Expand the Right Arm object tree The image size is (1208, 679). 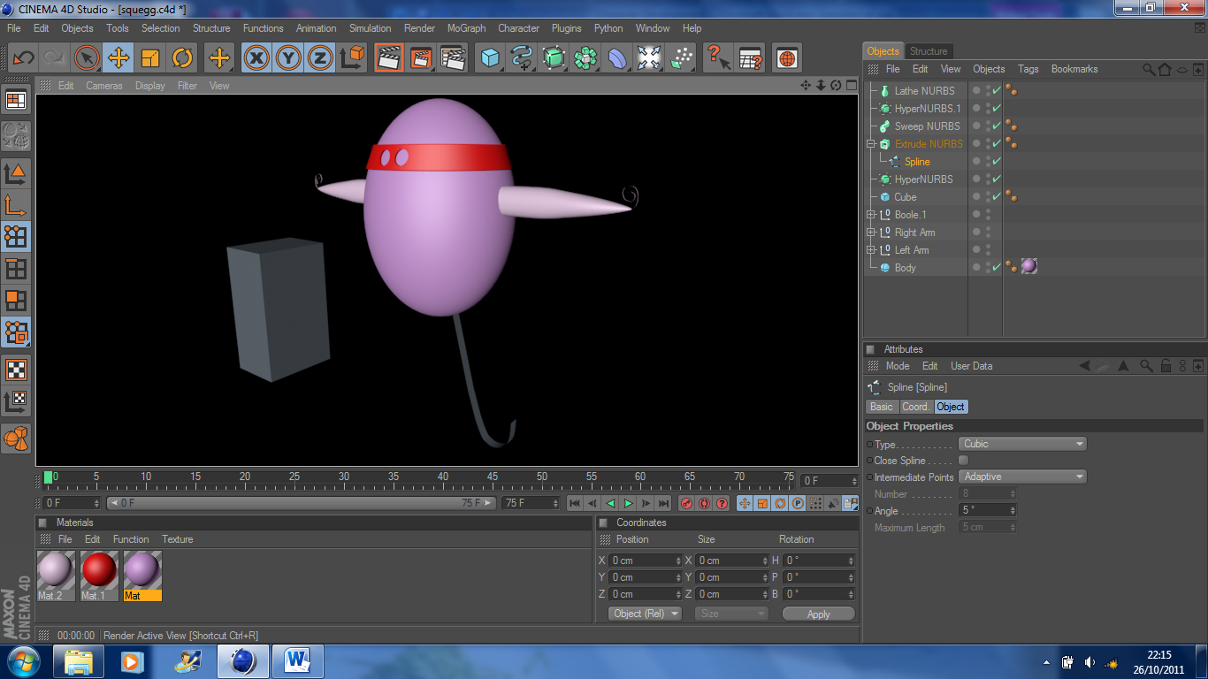(x=871, y=233)
